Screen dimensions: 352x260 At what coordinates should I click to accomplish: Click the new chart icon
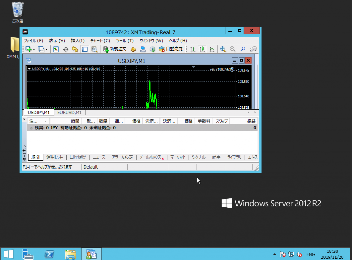pyautogui.click(x=29, y=49)
